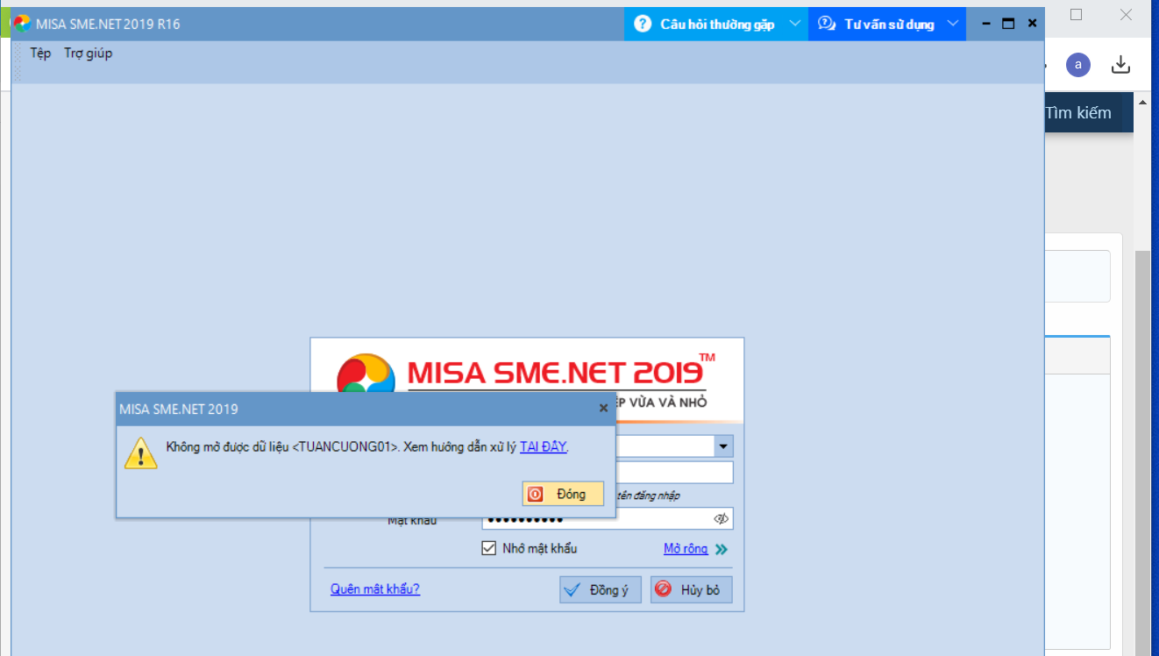The height and width of the screenshot is (656, 1159).
Task: Click the browser download arrow icon
Action: (1120, 65)
